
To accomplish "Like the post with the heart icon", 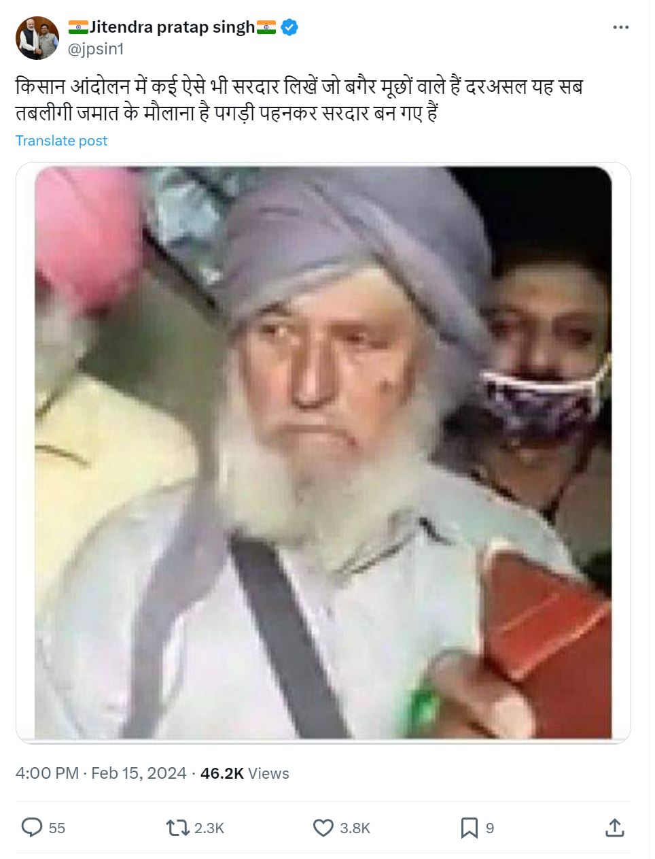I will (323, 828).
